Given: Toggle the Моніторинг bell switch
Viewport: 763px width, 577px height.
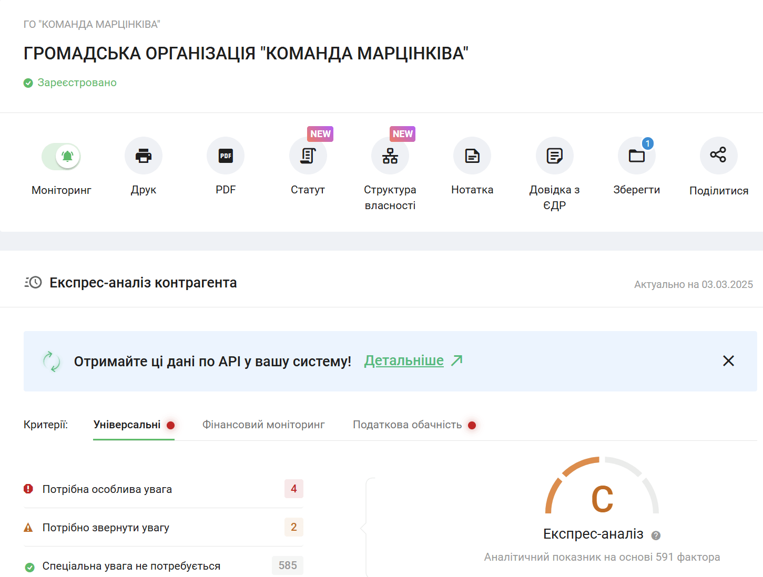Looking at the screenshot, I should click(61, 156).
